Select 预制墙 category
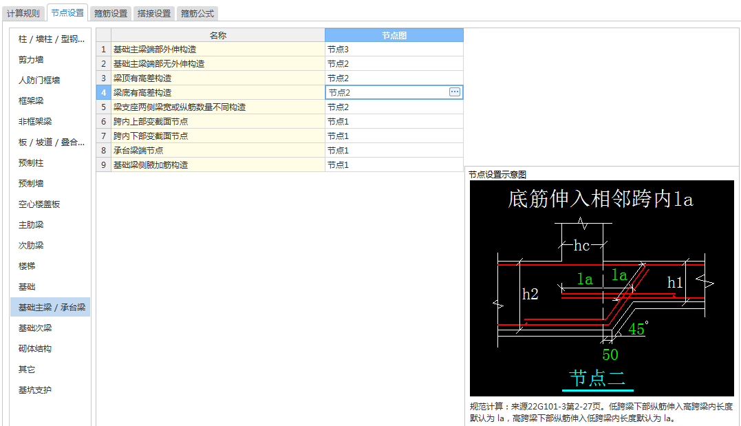This screenshot has height=426, width=741. coord(51,184)
